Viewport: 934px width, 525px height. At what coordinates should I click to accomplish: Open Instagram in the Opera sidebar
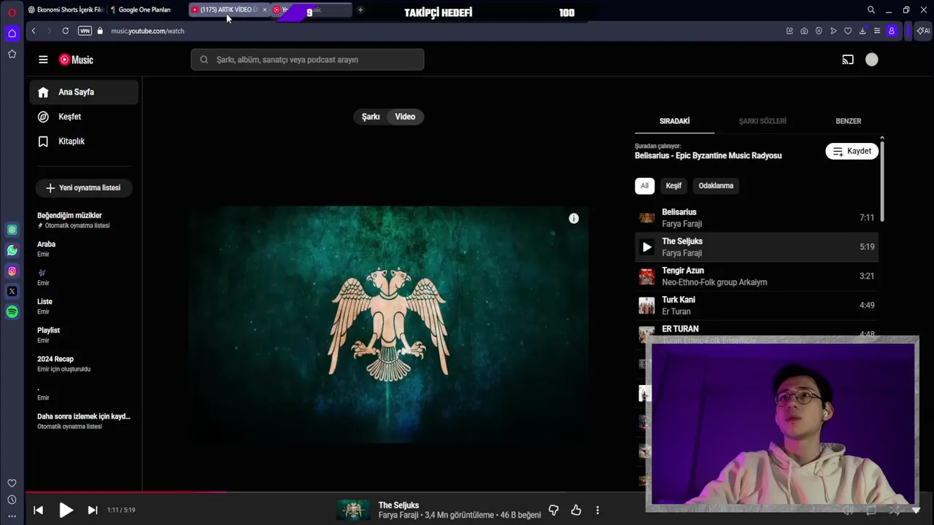12,271
